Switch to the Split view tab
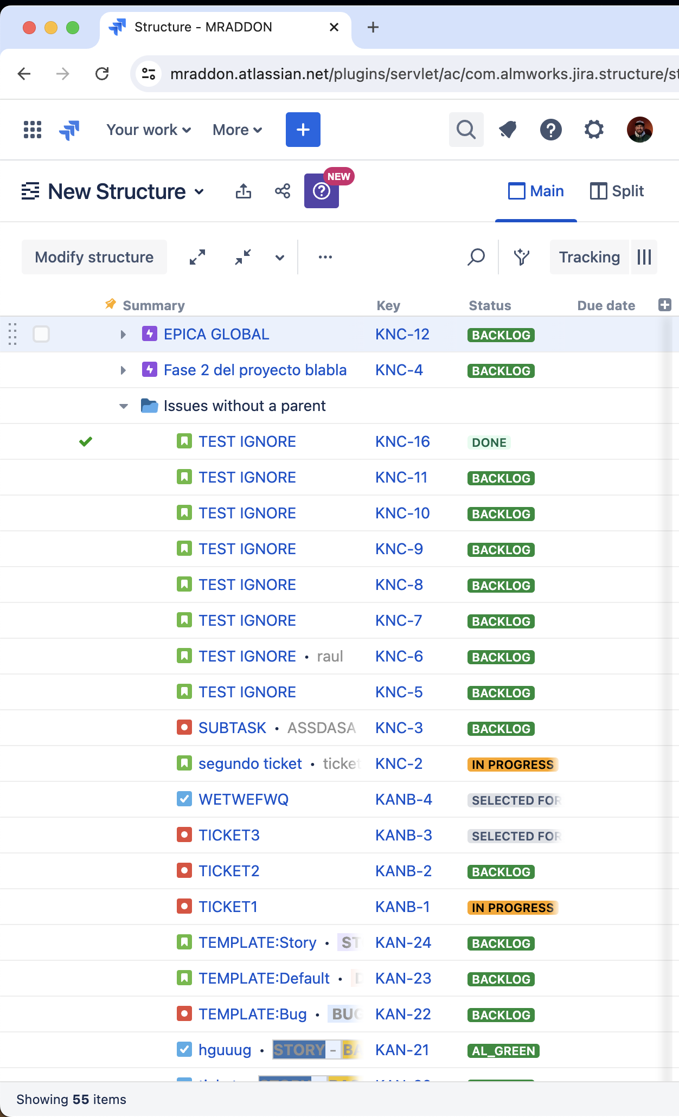The width and height of the screenshot is (679, 1117). pyautogui.click(x=617, y=191)
